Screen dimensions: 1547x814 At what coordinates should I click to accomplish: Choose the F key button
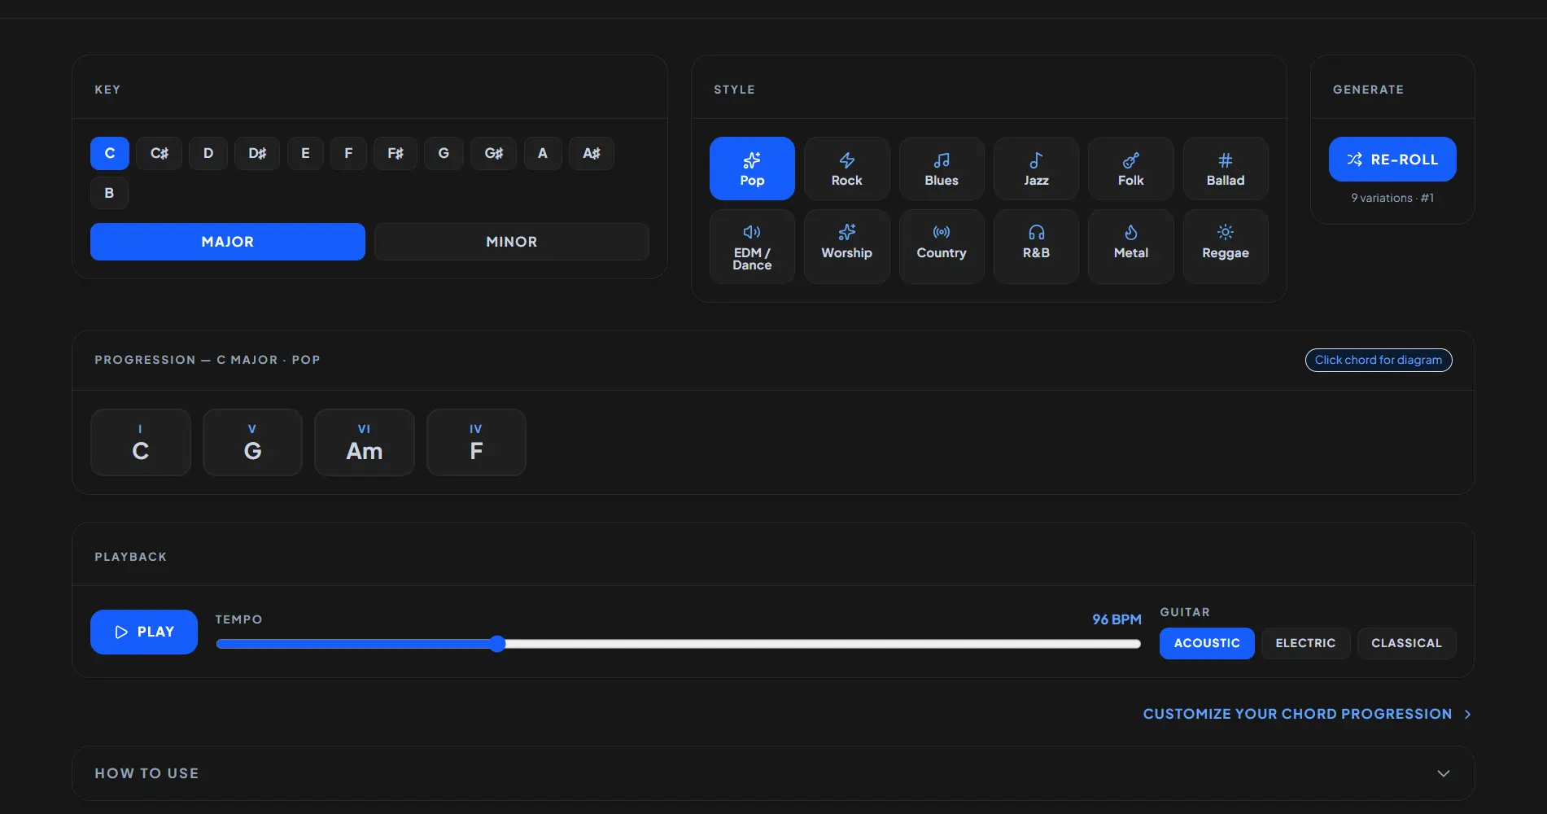348,153
